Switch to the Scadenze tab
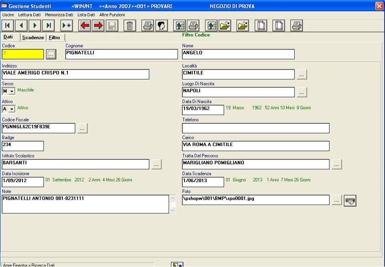 click(33, 38)
